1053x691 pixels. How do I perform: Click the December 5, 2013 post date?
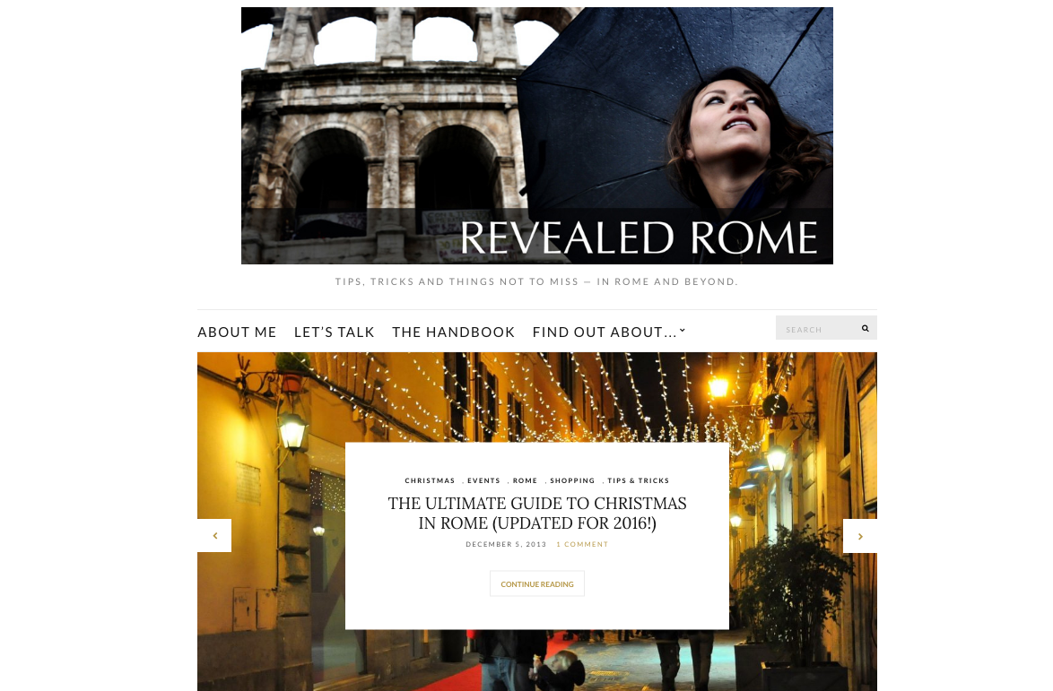(x=507, y=544)
